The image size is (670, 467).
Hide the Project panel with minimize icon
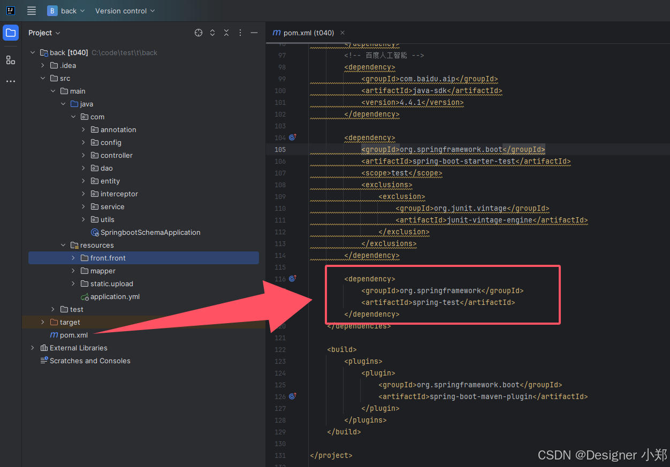pos(254,33)
